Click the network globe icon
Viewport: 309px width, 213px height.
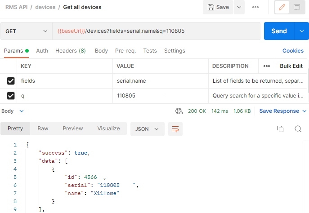point(179,111)
